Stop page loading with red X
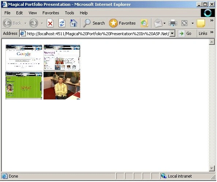This screenshot has width=217, height=182. (50, 23)
